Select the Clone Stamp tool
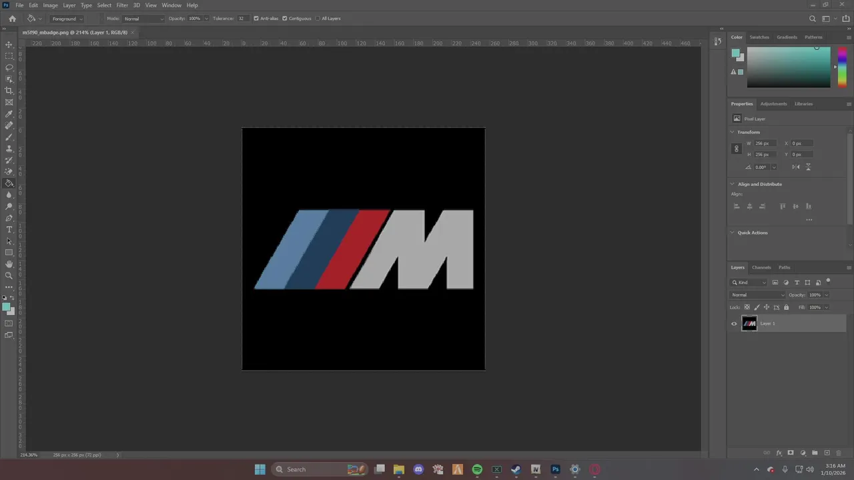The height and width of the screenshot is (480, 854). coord(9,149)
